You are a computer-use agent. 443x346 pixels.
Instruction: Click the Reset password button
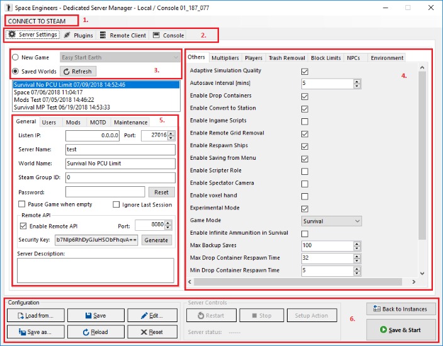point(162,192)
